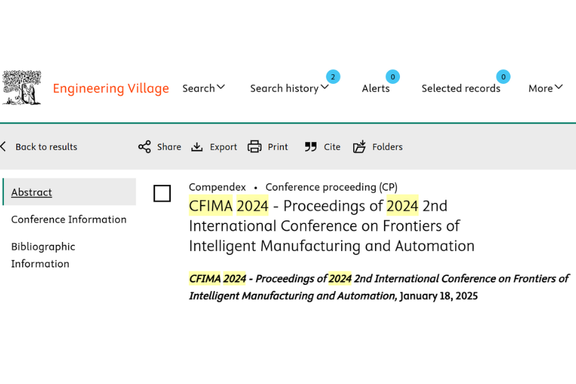Expand the Search history dropdown
This screenshot has width=576, height=384.
tap(289, 88)
